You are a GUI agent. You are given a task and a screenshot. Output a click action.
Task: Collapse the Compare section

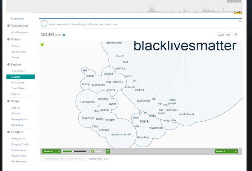8,132
